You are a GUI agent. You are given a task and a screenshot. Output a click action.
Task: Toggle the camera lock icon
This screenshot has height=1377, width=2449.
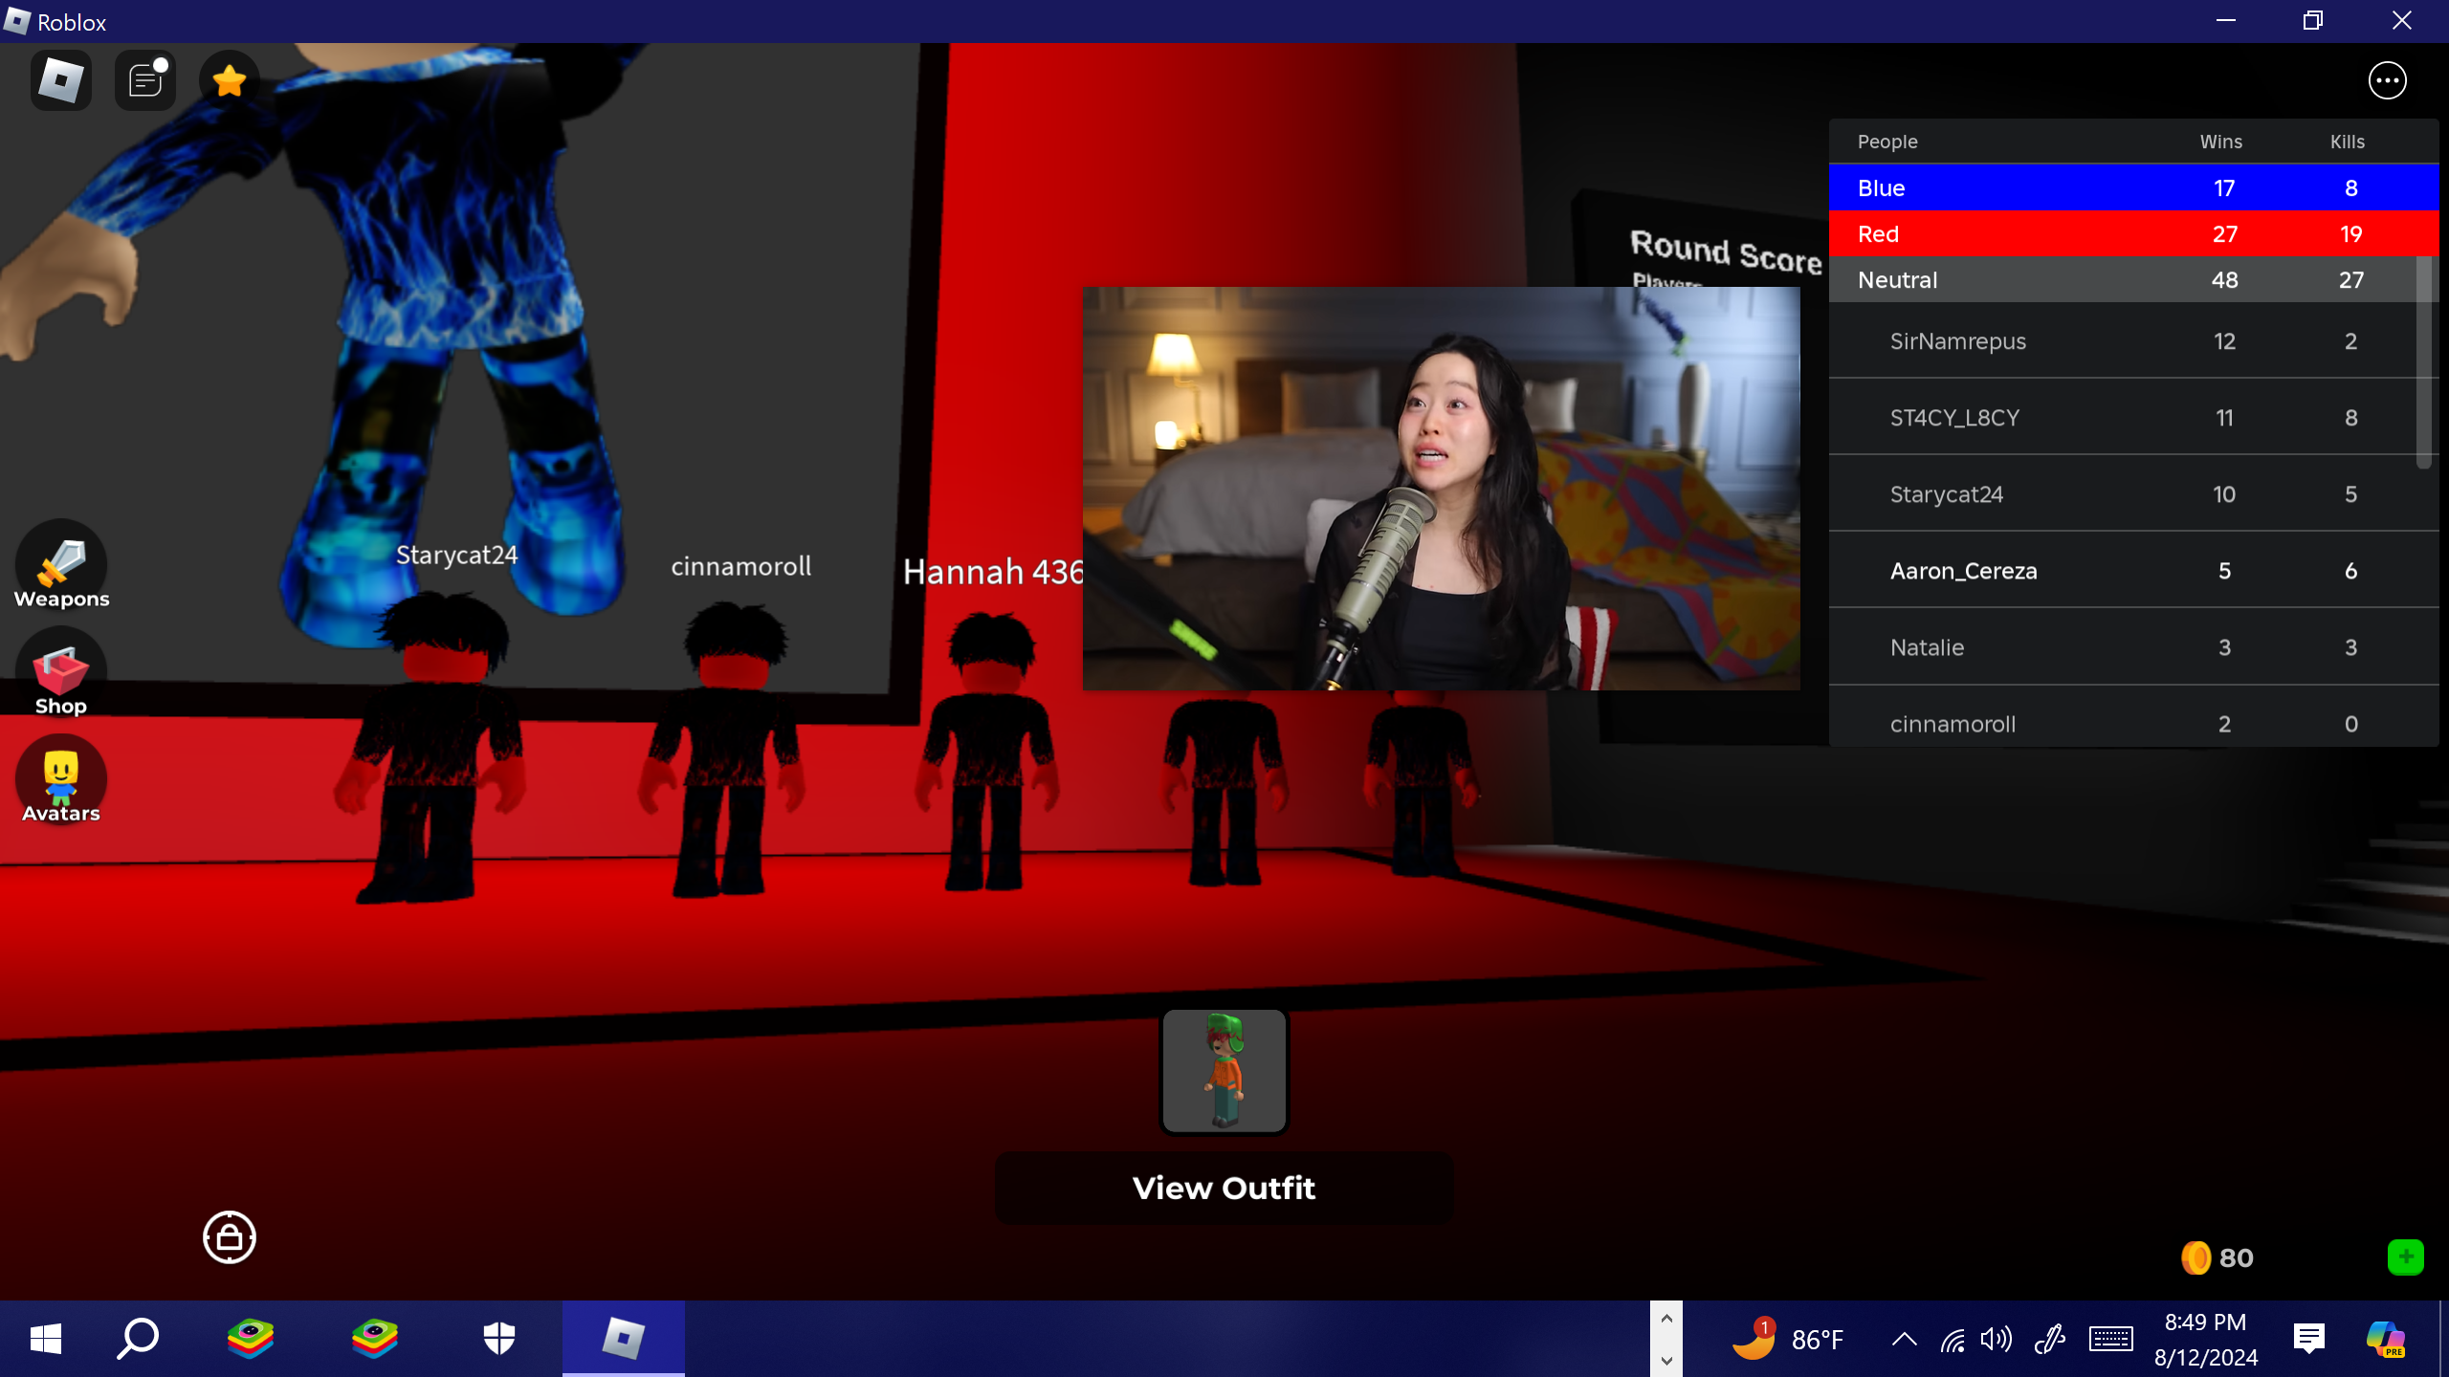pyautogui.click(x=230, y=1237)
